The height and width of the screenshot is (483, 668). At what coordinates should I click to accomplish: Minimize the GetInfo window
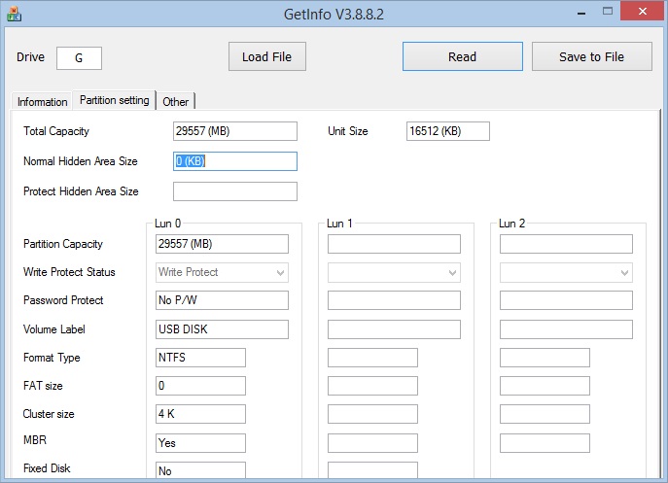coord(581,12)
